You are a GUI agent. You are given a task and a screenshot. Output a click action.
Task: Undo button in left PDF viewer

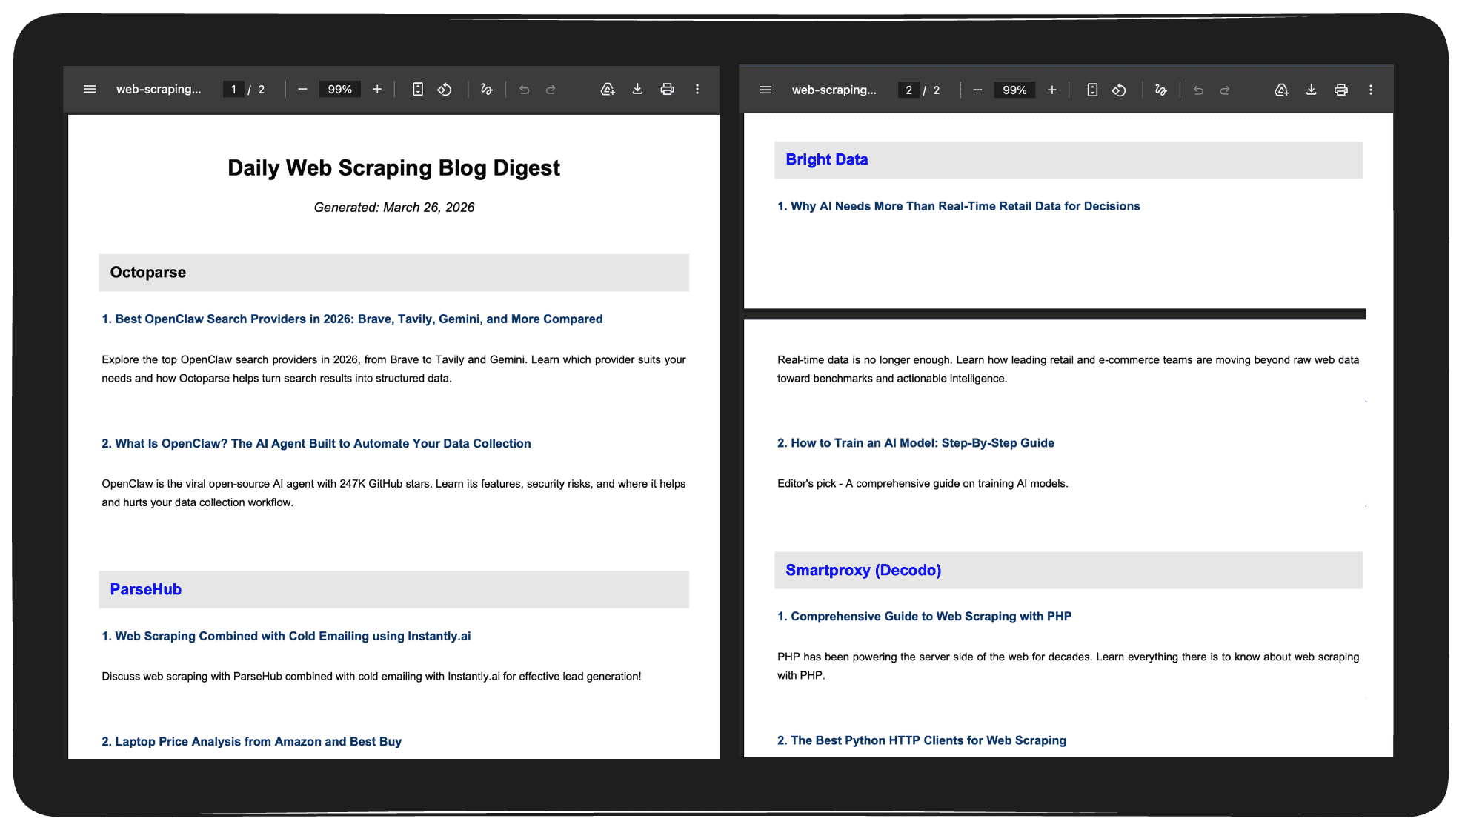pyautogui.click(x=524, y=89)
